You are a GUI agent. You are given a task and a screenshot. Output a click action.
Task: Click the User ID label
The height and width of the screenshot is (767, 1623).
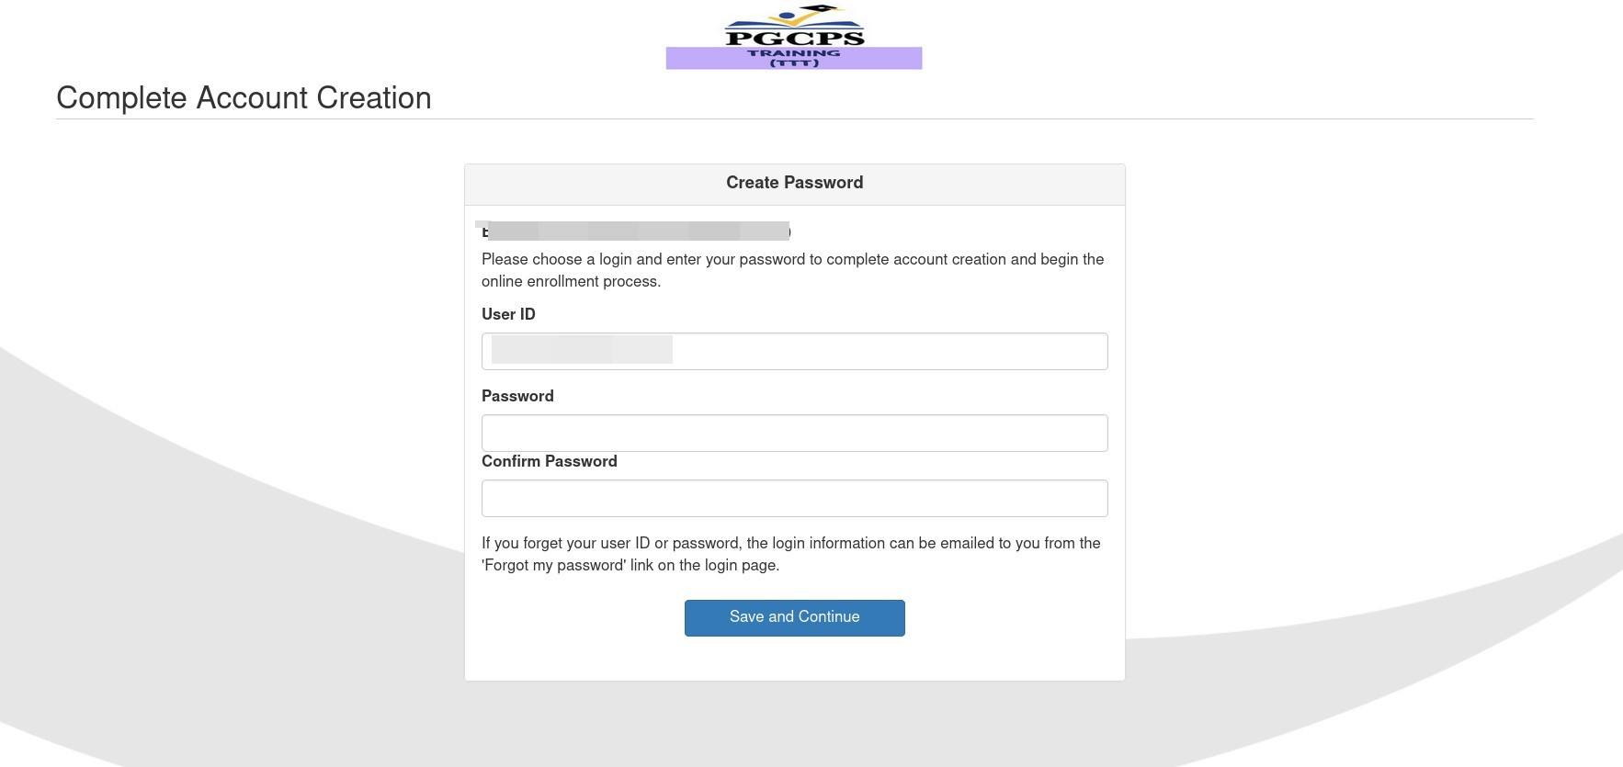(x=508, y=314)
